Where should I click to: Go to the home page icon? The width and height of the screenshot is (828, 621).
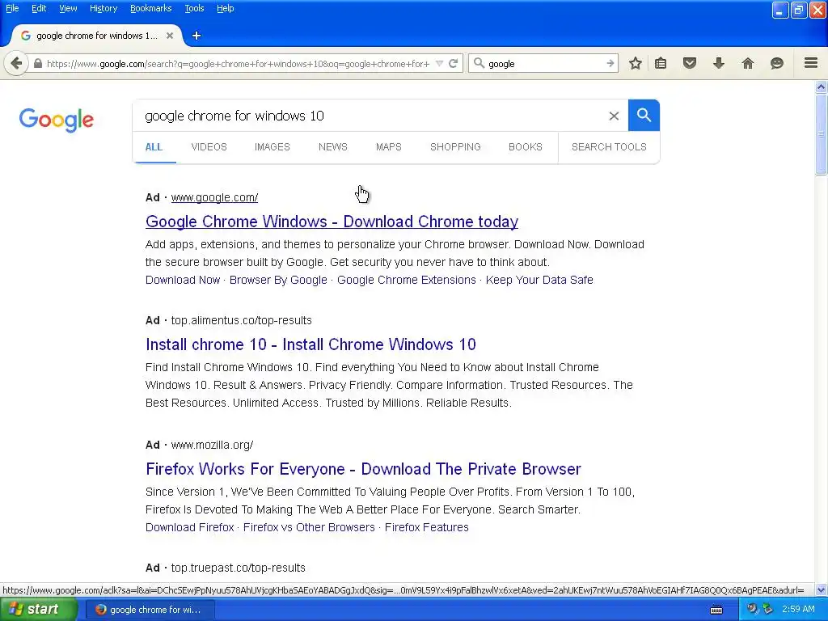click(748, 63)
